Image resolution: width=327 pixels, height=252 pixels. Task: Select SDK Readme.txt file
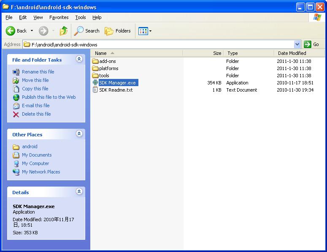pyautogui.click(x=116, y=90)
